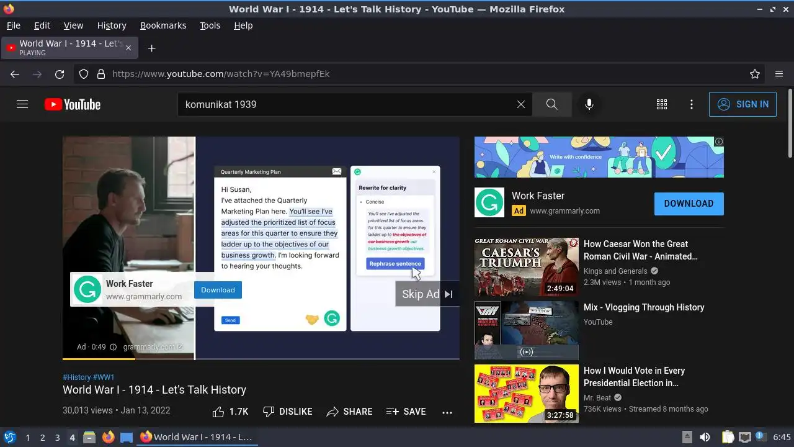Click Download button in video ad overlay
Image resolution: width=794 pixels, height=447 pixels.
(x=218, y=290)
